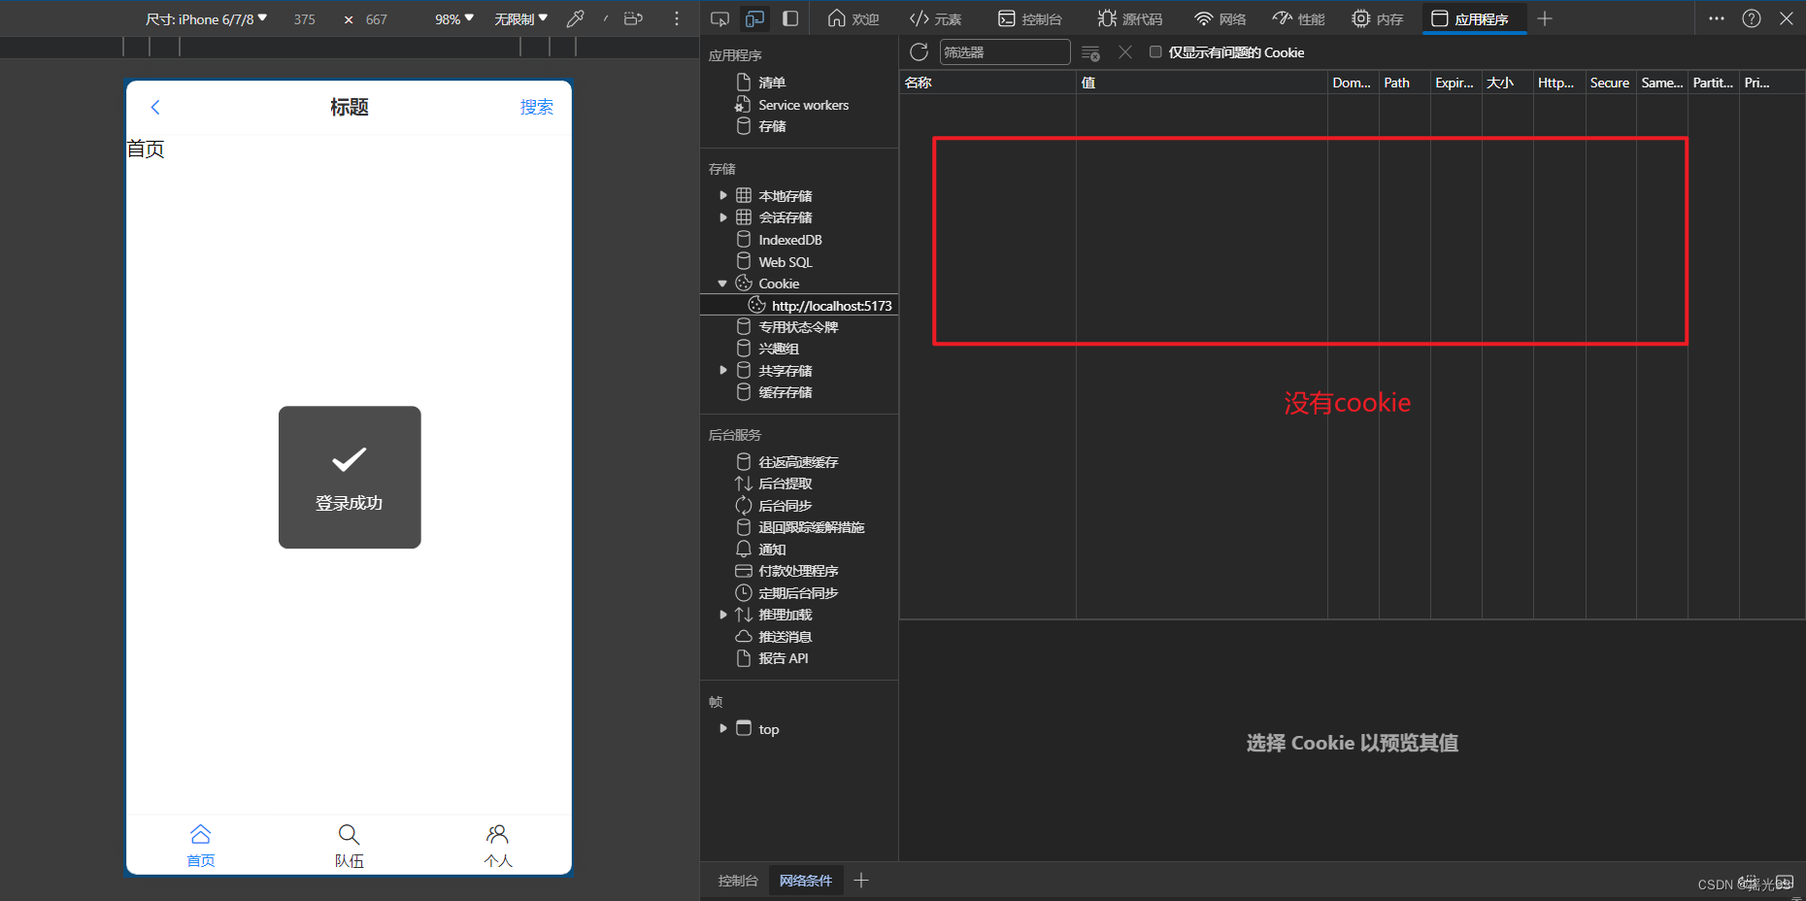Viewport: 1806px width, 901px height.
Task: Expand the 共享存储 tree node
Action: click(x=723, y=370)
